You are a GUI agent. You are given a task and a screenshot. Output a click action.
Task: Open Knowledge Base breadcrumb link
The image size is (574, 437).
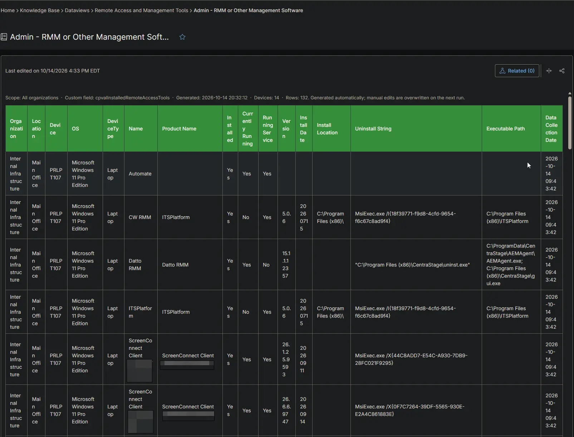click(x=40, y=10)
